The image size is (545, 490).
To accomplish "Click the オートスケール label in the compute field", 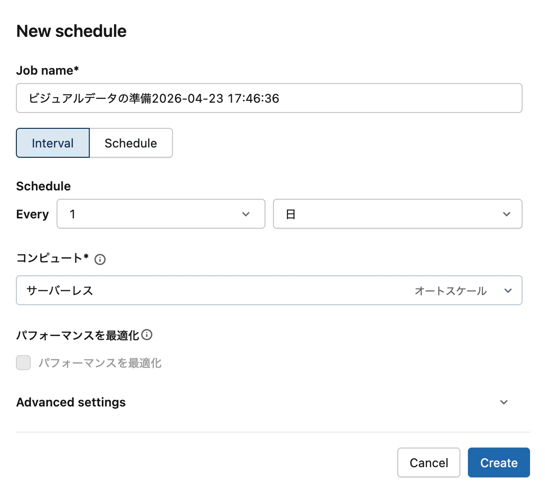I will pyautogui.click(x=450, y=290).
